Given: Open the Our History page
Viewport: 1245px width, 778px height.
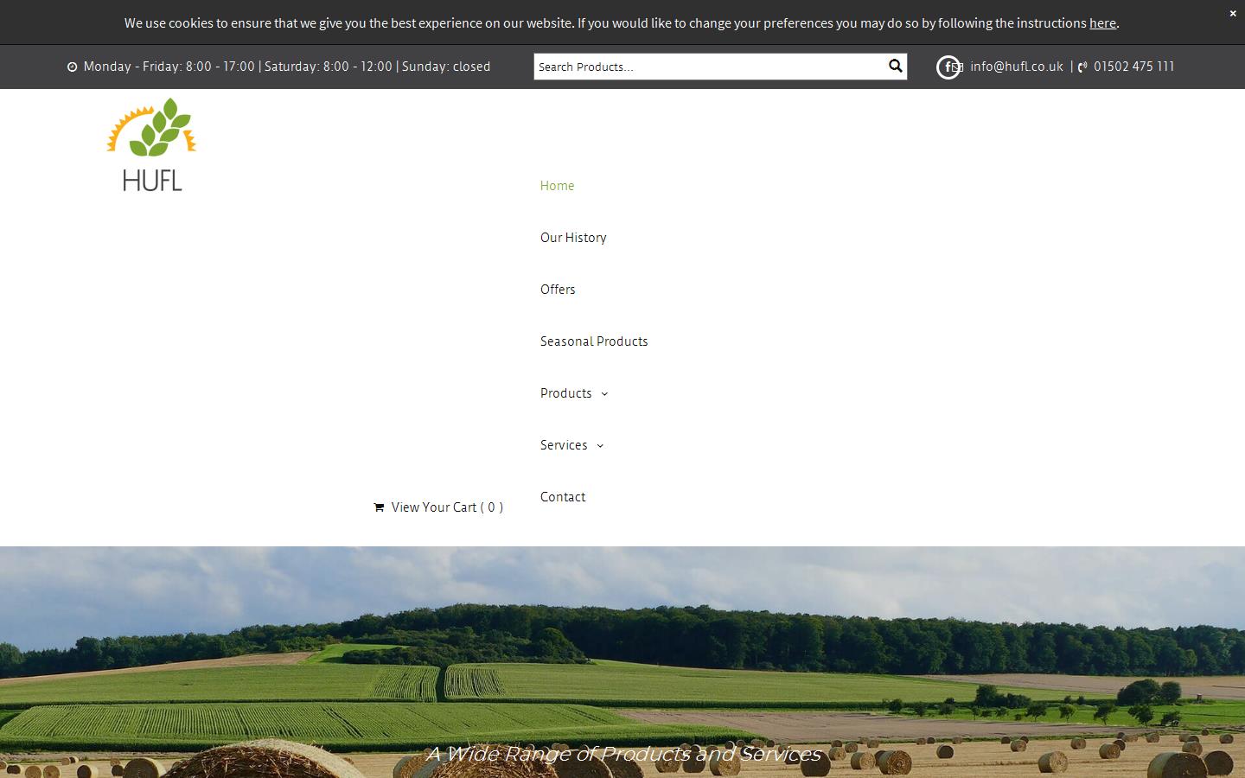Looking at the screenshot, I should point(573,237).
